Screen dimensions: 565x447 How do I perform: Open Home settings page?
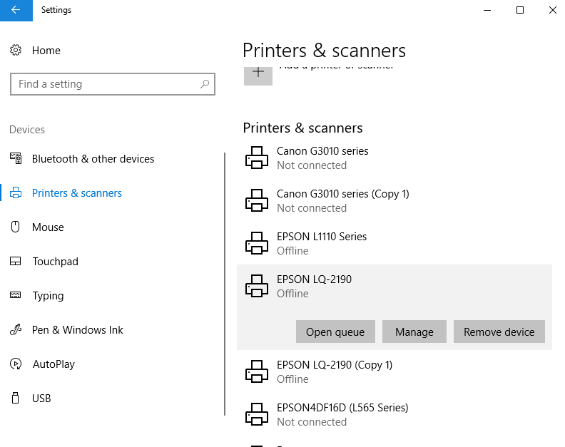click(x=46, y=51)
